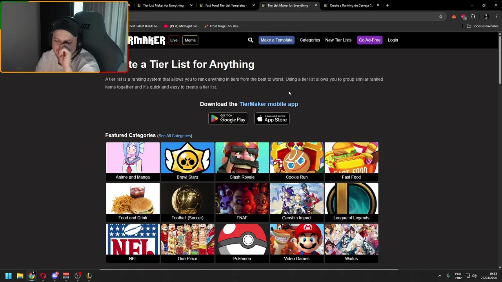This screenshot has width=502, height=282.
Task: Open File Explorer from the taskbar
Action: (x=20, y=276)
